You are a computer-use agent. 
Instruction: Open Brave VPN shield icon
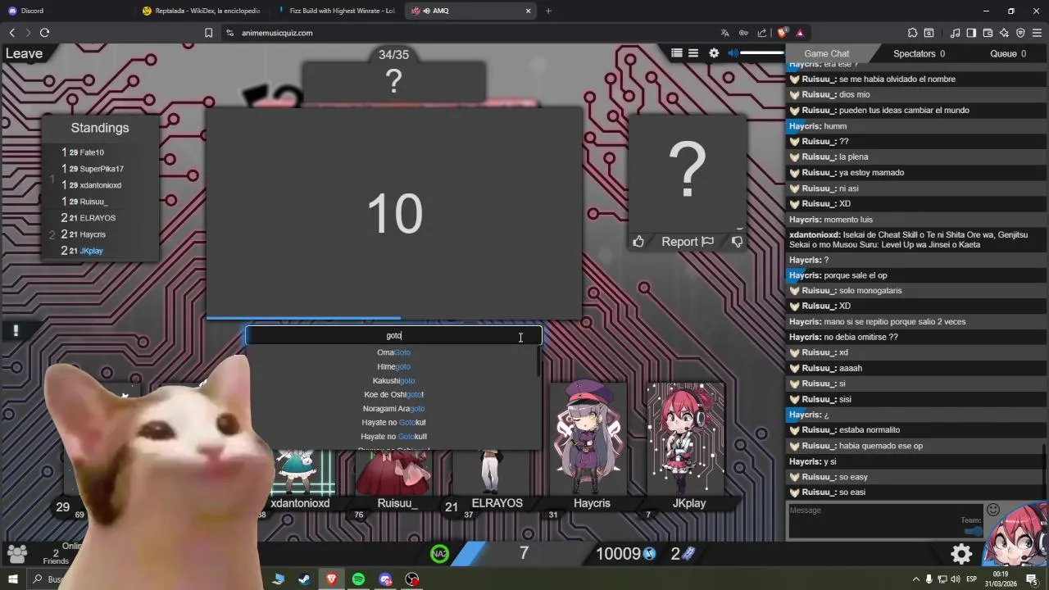pos(1020,33)
